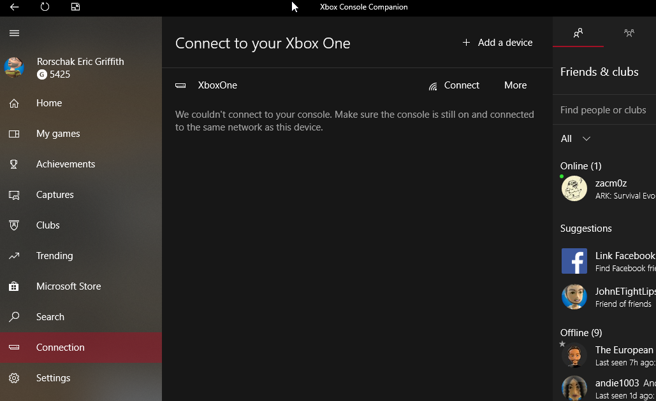Select The European friend name
656x401 pixels.
click(x=624, y=349)
